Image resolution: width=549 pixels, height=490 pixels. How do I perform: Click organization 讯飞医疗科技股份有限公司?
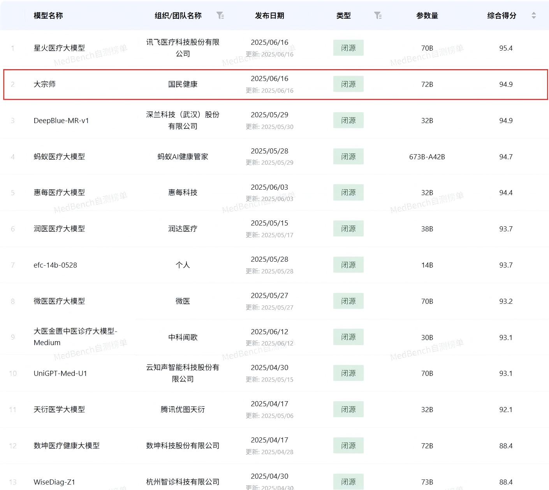(x=183, y=48)
